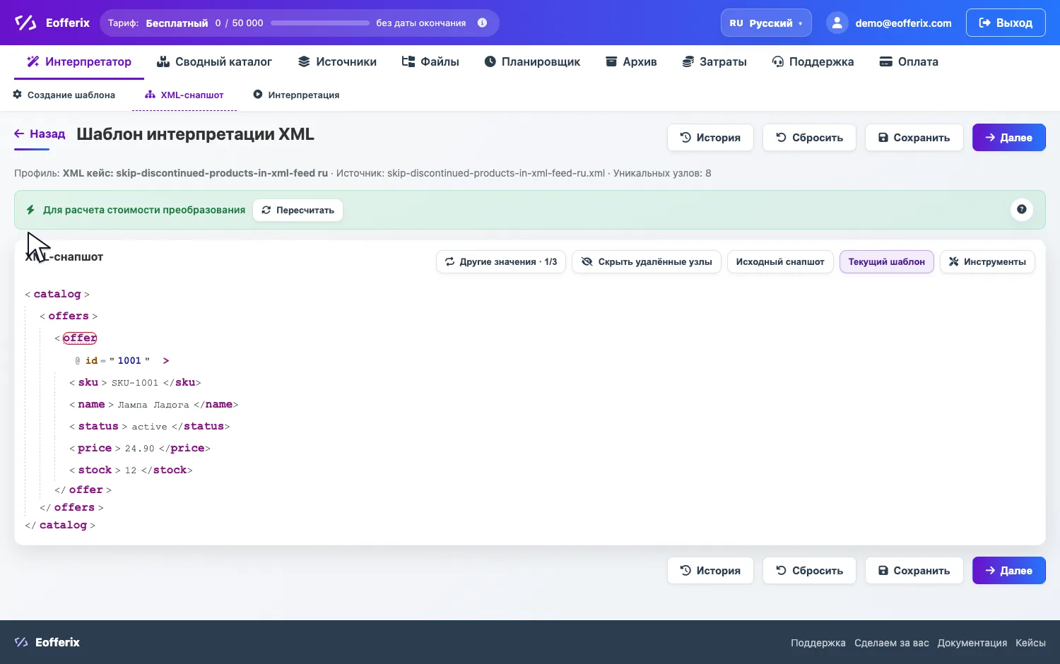Screen dimensions: 1060x664
Task: Open bottom История button
Action: pos(710,571)
